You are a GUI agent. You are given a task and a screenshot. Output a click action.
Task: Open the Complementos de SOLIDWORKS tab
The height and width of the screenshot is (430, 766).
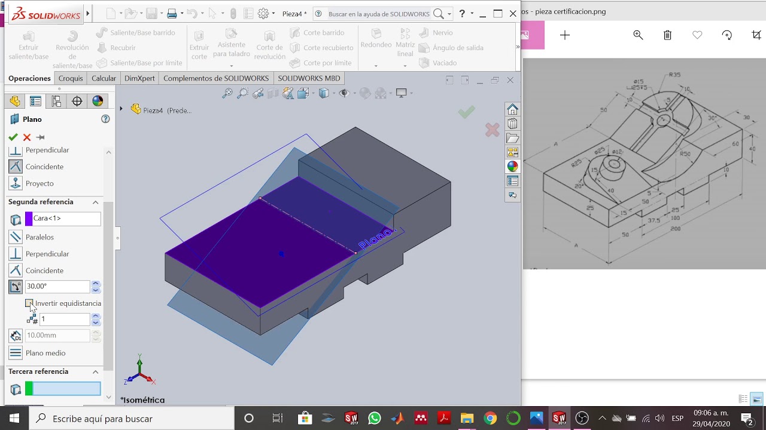click(x=216, y=78)
